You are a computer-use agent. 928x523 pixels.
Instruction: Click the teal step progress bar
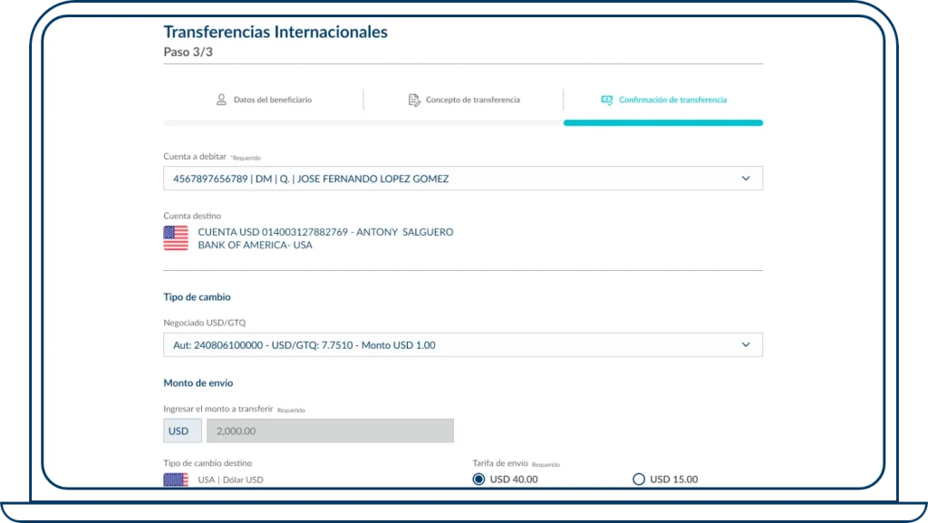663,121
